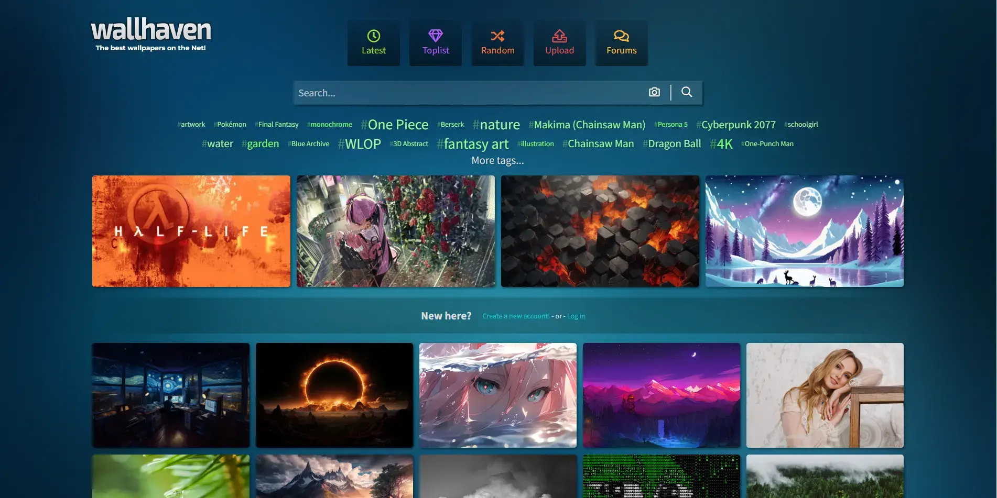Open the #Blue Archive tag

pos(309,144)
